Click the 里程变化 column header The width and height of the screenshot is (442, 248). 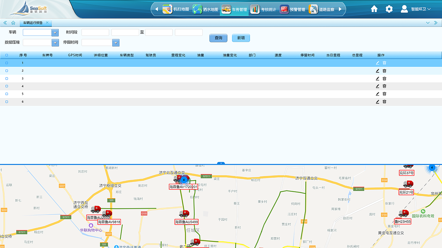coord(178,55)
